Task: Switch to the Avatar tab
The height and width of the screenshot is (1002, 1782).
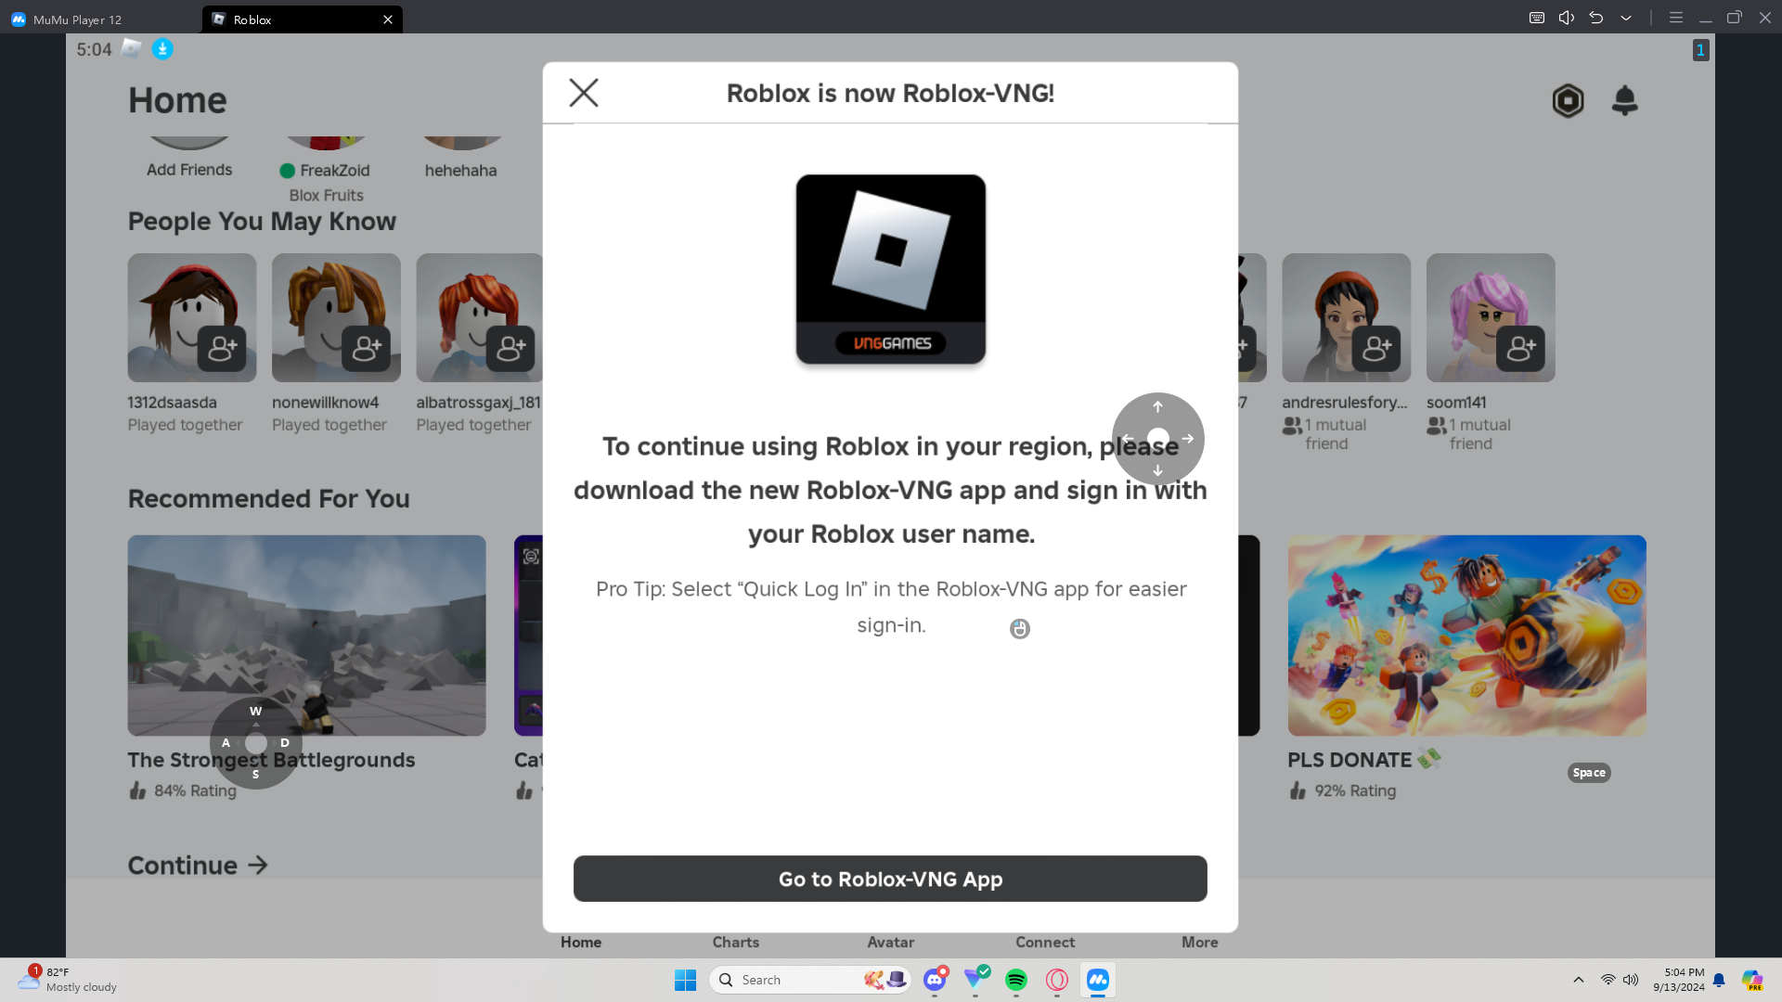Action: (x=891, y=943)
